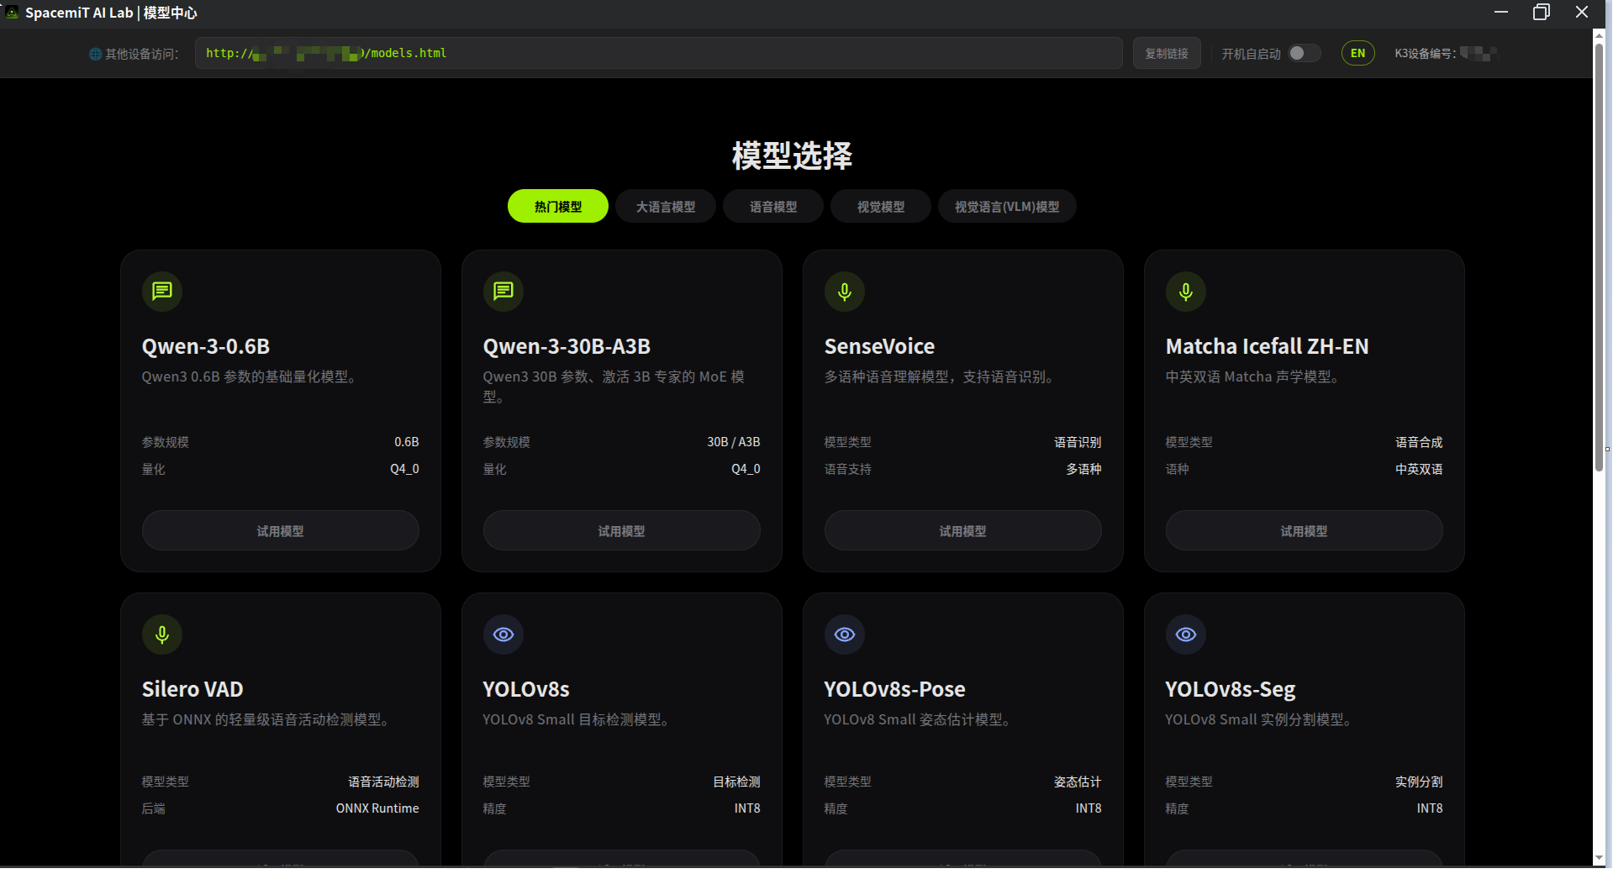Image resolution: width=1613 pixels, height=874 pixels.
Task: Click the K3设备编号 label
Action: [x=1426, y=54]
